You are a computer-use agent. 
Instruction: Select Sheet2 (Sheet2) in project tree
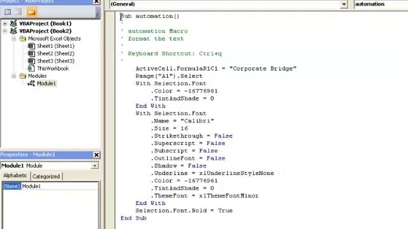[55, 53]
